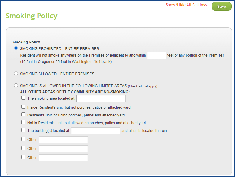This screenshot has height=177, width=235.
Task: Click 'and all units located therein' text
Action: (144, 131)
